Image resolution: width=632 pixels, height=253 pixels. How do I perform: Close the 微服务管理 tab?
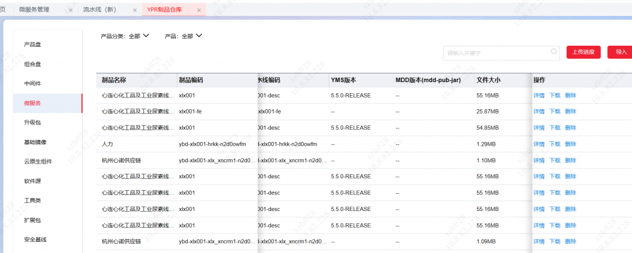pos(70,10)
